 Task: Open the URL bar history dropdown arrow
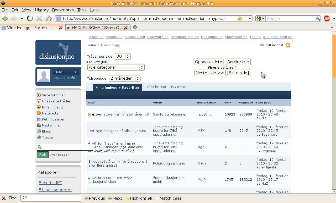point(250,19)
